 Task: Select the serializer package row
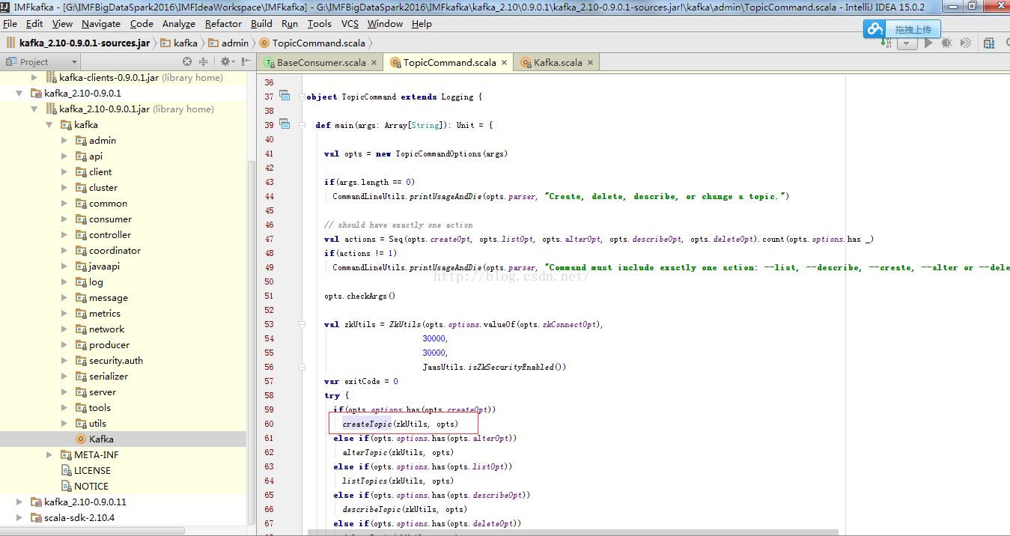[x=123, y=376]
